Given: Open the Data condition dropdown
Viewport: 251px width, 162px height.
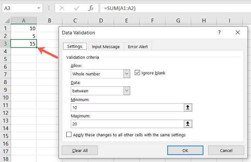Looking at the screenshot, I should (126, 91).
